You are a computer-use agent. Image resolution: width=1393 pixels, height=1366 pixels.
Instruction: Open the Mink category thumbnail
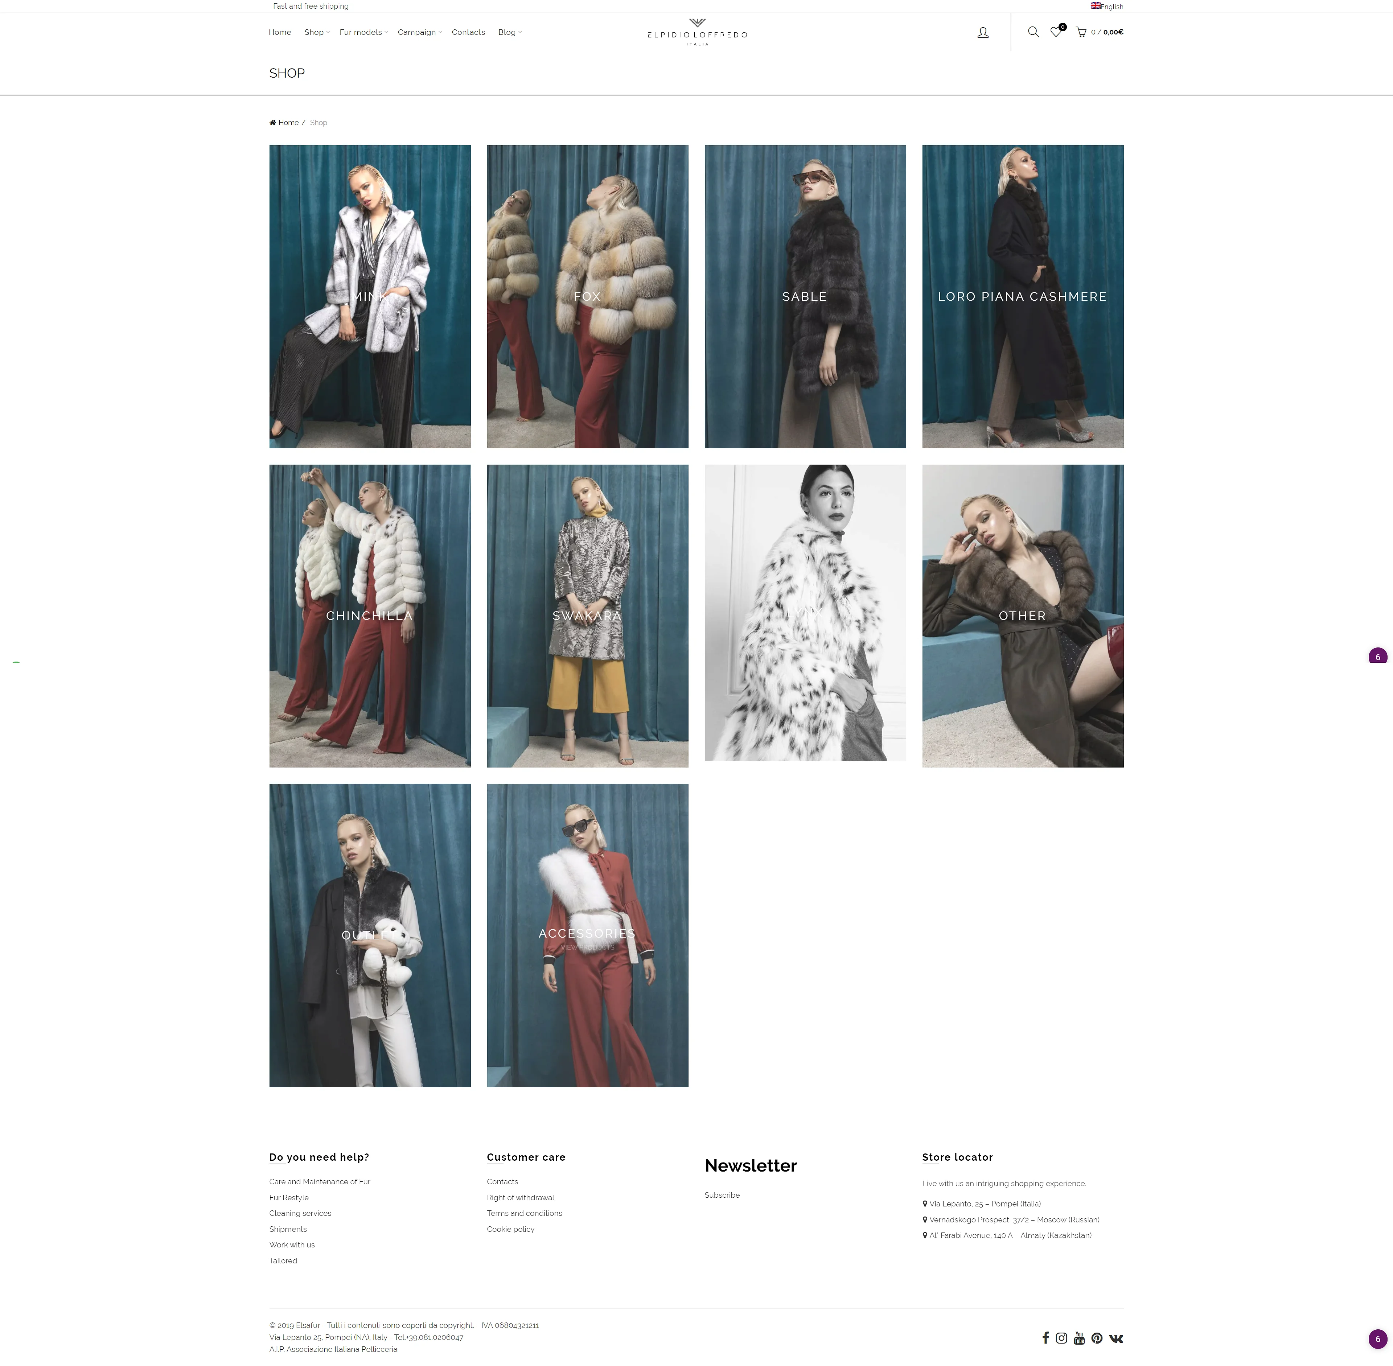point(370,296)
